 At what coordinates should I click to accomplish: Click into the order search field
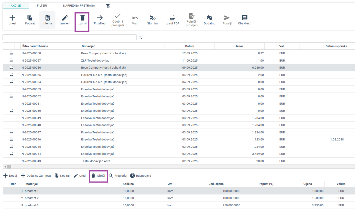pyautogui.click(x=69, y=37)
